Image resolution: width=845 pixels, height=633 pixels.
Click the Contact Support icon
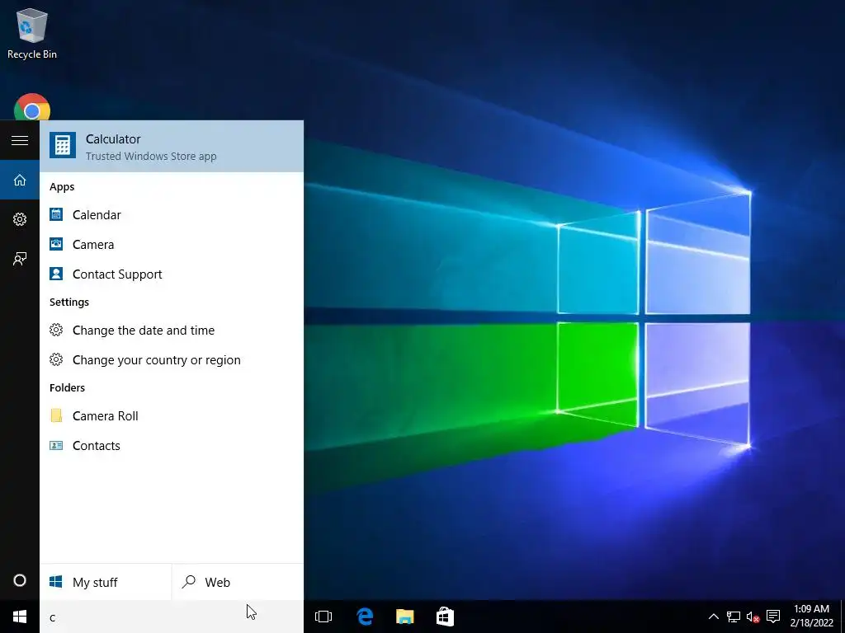point(56,274)
